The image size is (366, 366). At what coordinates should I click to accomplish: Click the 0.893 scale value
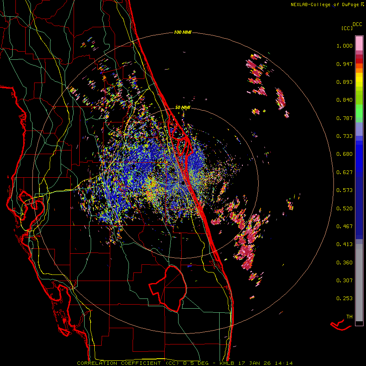344,82
